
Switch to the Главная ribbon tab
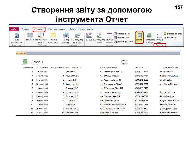point(26,29)
